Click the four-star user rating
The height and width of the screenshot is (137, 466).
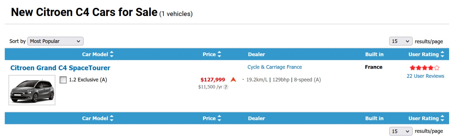424,68
